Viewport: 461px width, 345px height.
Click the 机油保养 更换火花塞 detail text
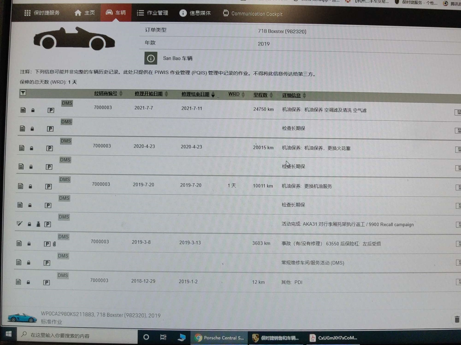point(316,148)
